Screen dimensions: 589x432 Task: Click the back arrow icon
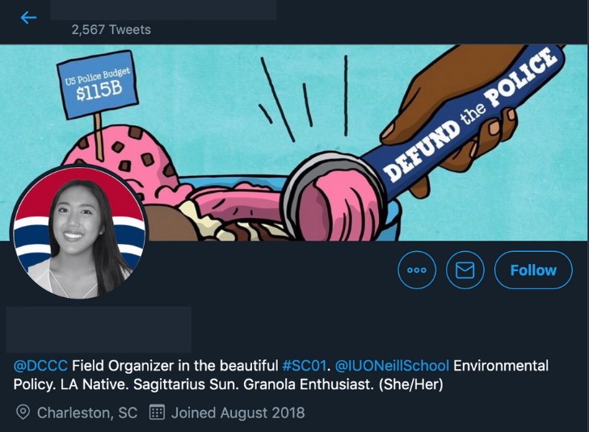(29, 17)
